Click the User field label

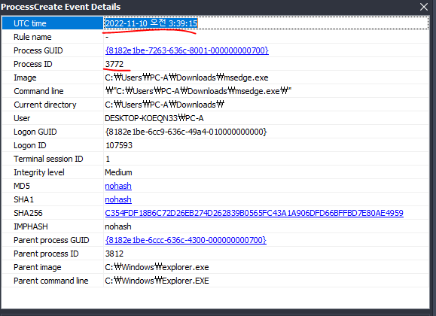pos(22,118)
